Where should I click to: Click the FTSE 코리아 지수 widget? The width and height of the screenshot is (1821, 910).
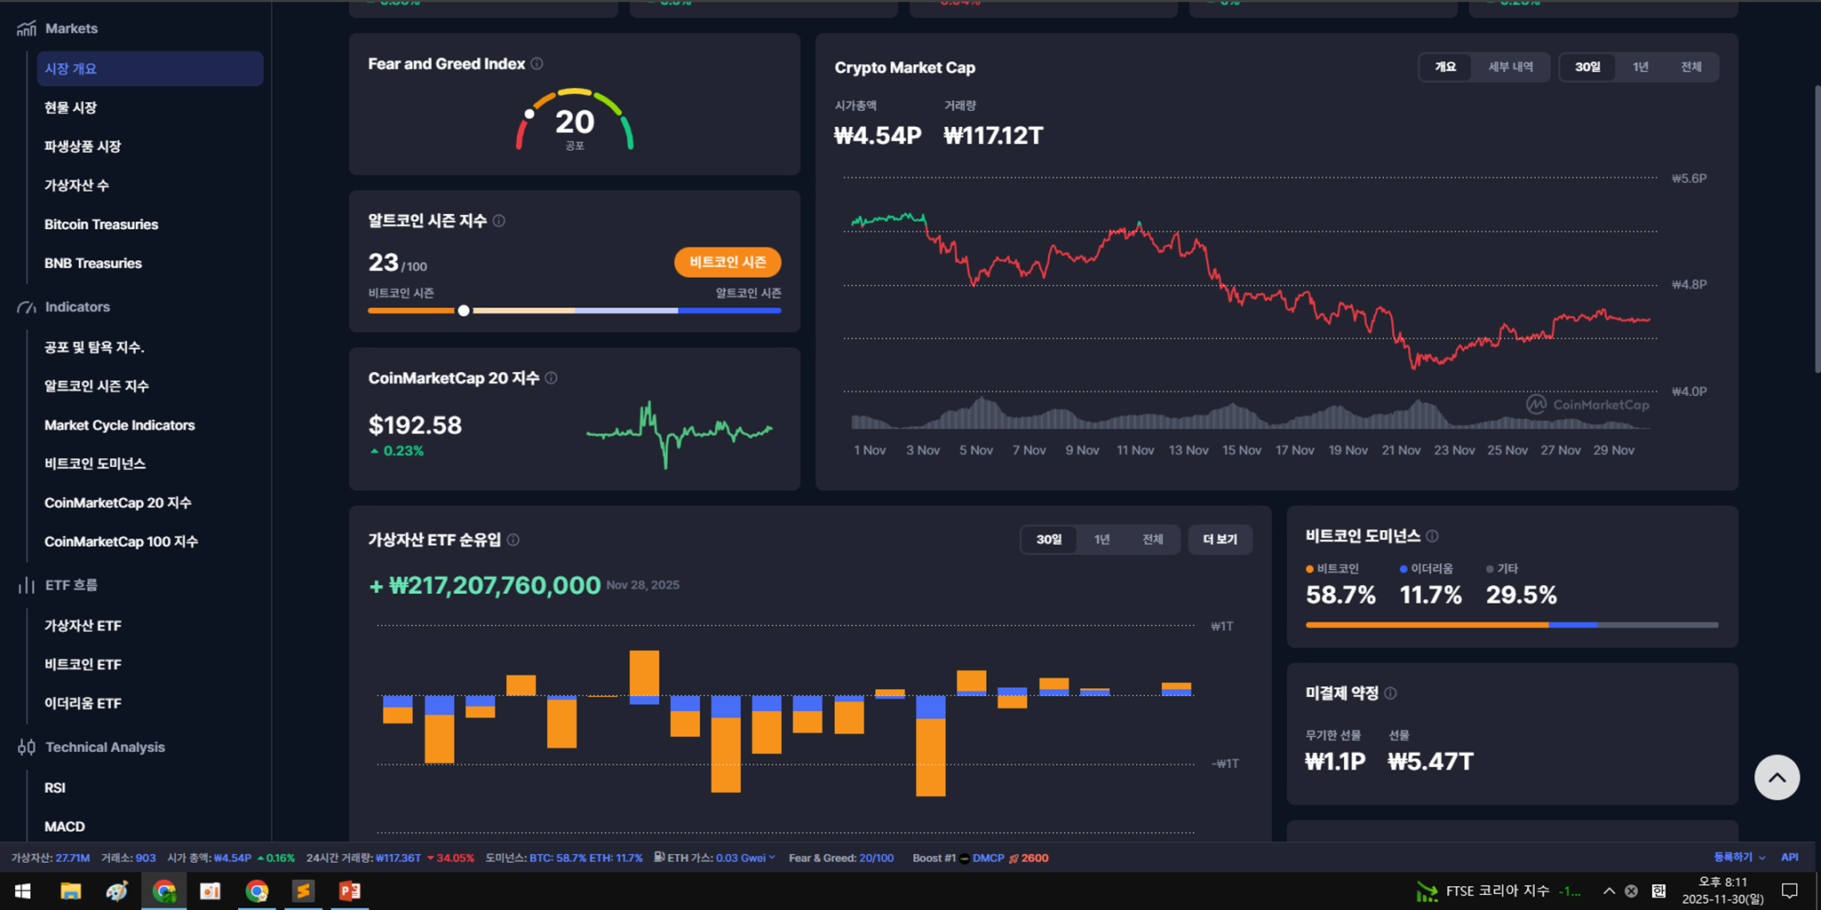coord(1499,890)
